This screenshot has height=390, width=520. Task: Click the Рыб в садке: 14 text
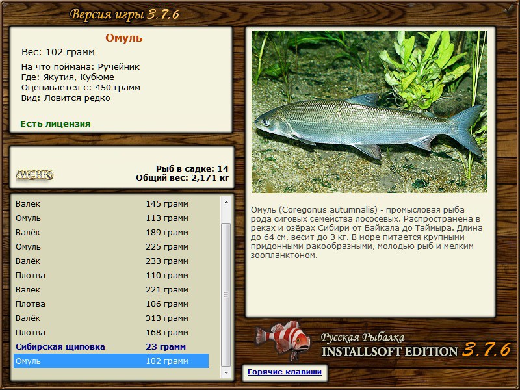pyautogui.click(x=192, y=168)
